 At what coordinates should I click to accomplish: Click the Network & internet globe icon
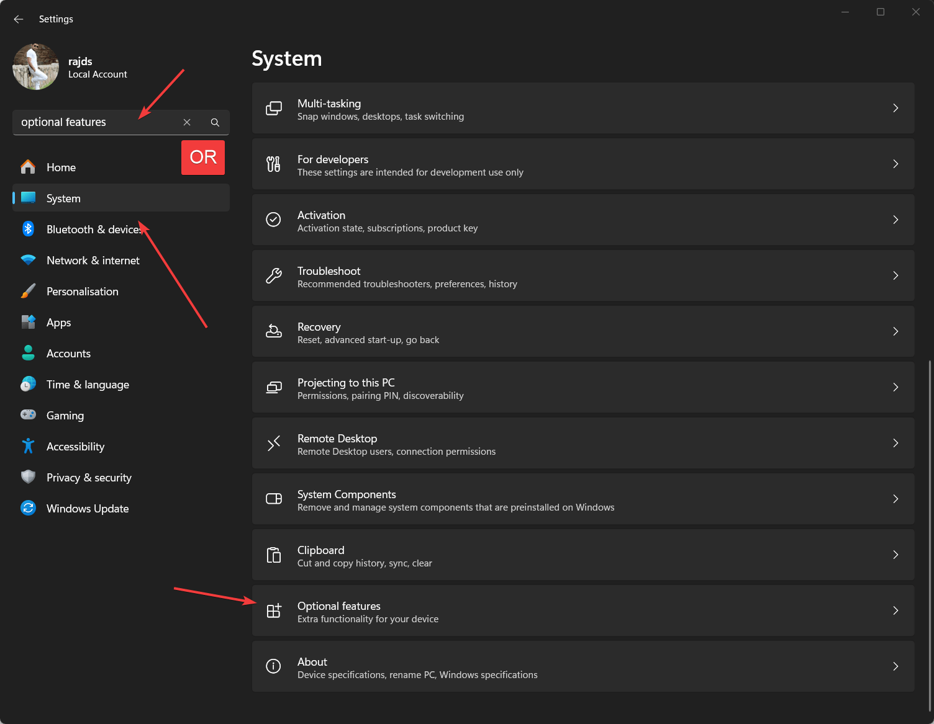[x=28, y=260]
